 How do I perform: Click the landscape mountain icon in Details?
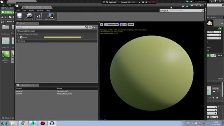pyautogui.click(x=210, y=23)
